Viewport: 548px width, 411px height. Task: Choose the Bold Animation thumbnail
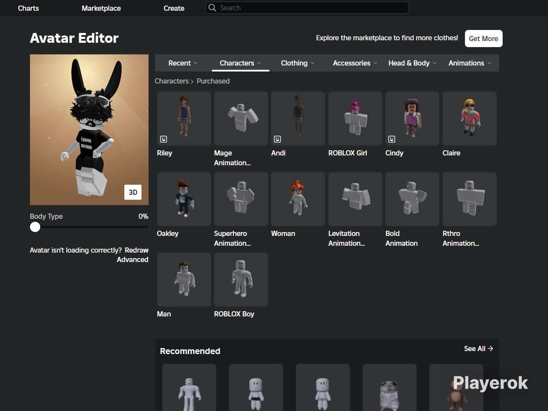click(x=412, y=199)
